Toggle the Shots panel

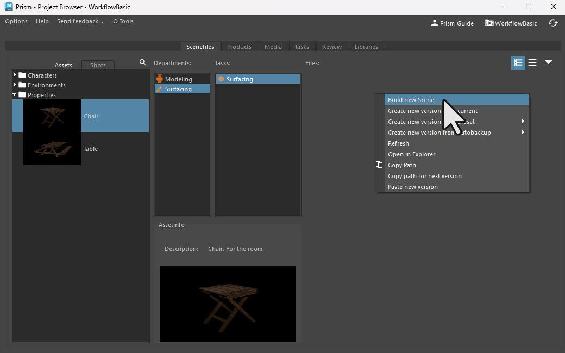coord(98,65)
